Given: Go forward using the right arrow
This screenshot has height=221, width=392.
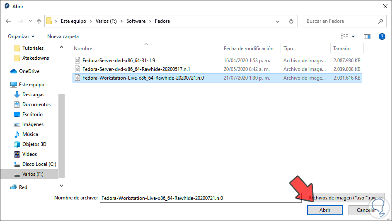Looking at the screenshot, I should tap(20, 21).
